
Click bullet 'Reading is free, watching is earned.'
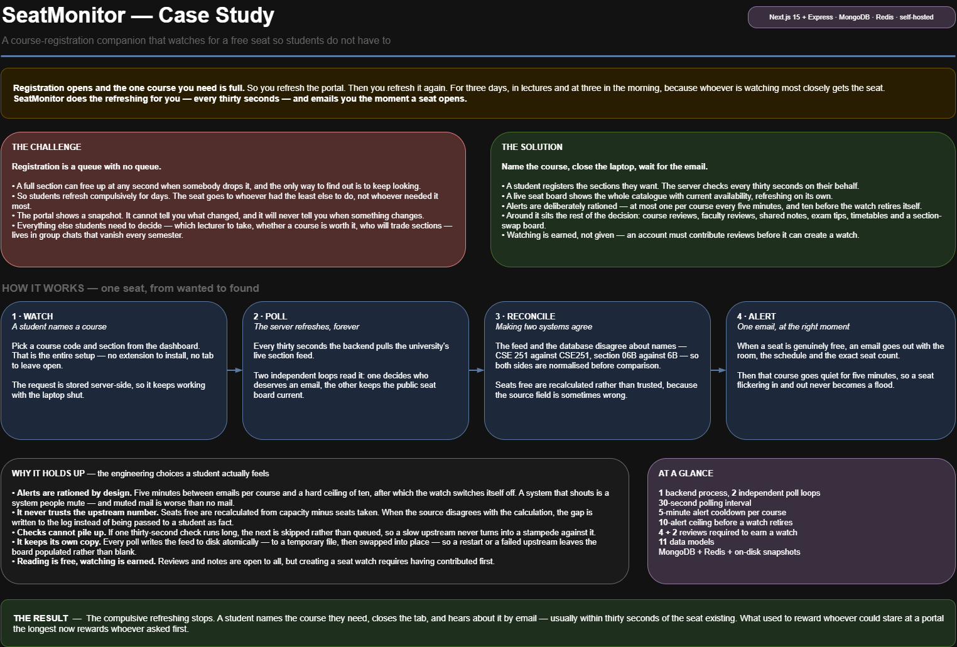coord(254,562)
